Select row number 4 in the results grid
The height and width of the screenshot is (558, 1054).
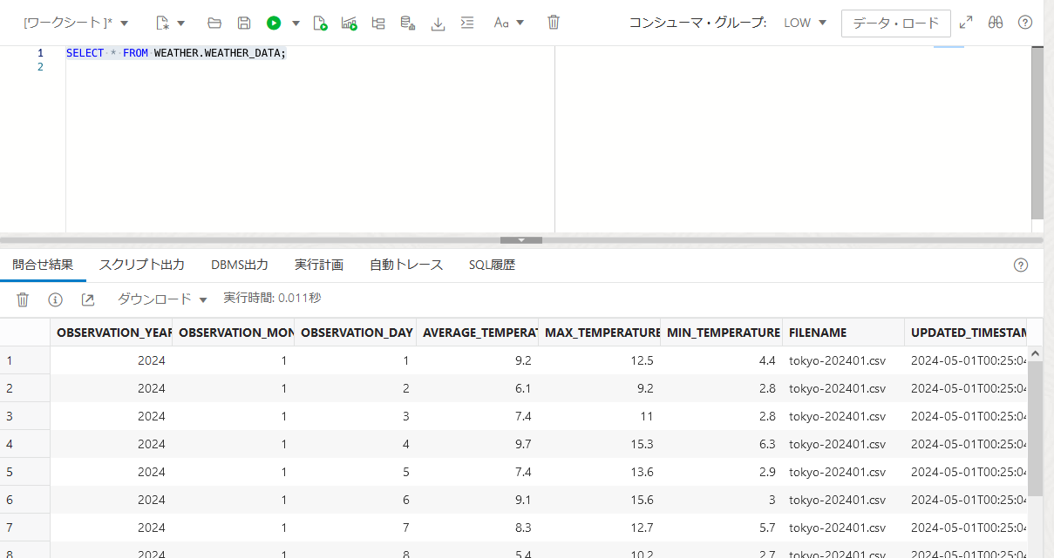click(x=24, y=444)
